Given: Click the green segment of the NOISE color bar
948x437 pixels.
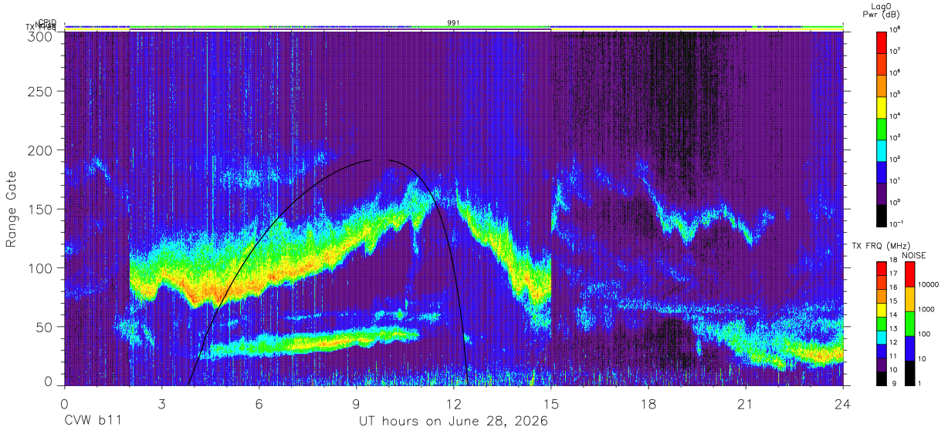Looking at the screenshot, I should tap(910, 323).
